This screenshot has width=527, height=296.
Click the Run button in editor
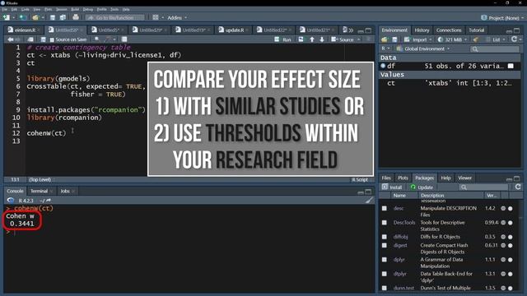point(283,39)
